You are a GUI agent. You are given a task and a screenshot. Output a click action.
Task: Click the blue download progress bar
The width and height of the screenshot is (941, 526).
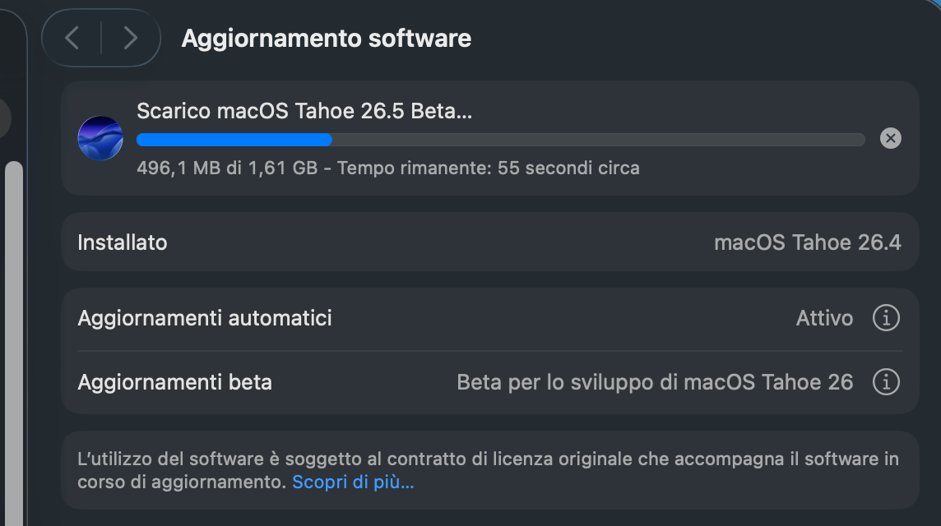tap(234, 140)
